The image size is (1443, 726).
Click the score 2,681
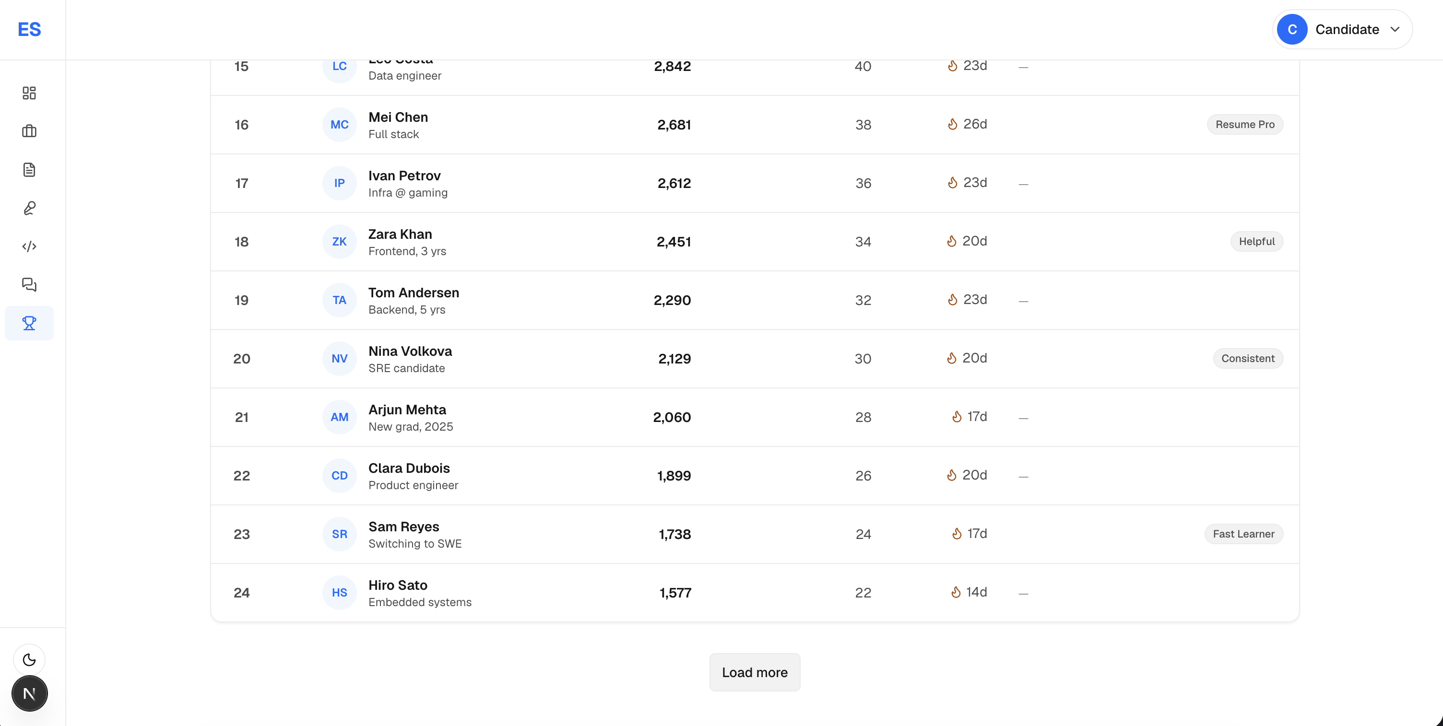tap(674, 125)
